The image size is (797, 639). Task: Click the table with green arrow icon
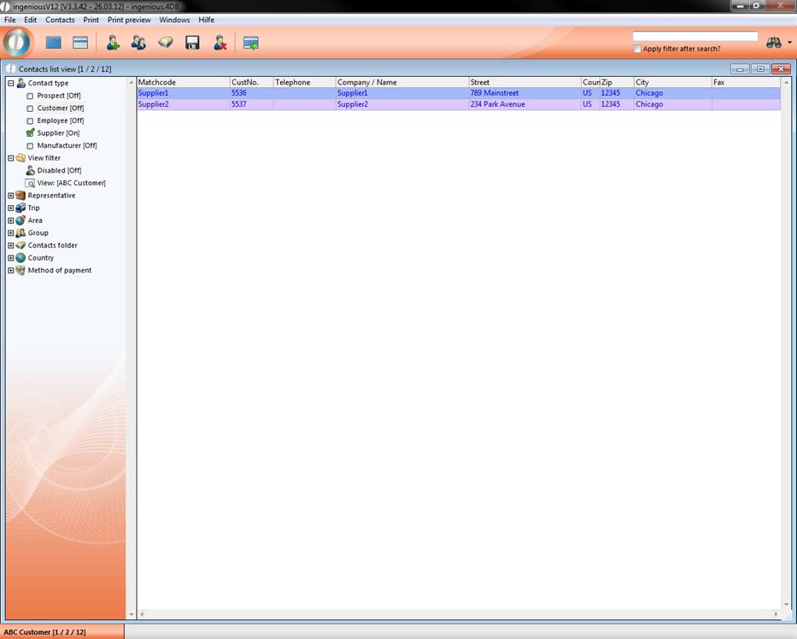point(250,43)
